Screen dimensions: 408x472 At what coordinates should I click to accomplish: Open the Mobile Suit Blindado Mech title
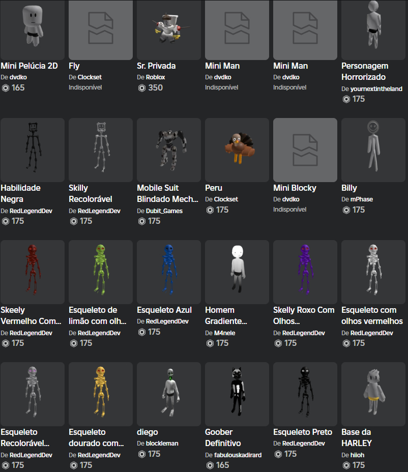pos(167,194)
